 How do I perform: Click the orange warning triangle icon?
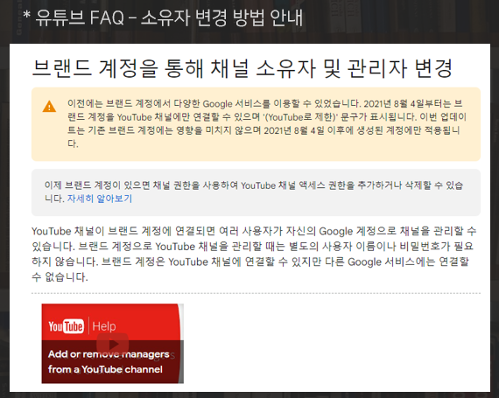click(49, 107)
